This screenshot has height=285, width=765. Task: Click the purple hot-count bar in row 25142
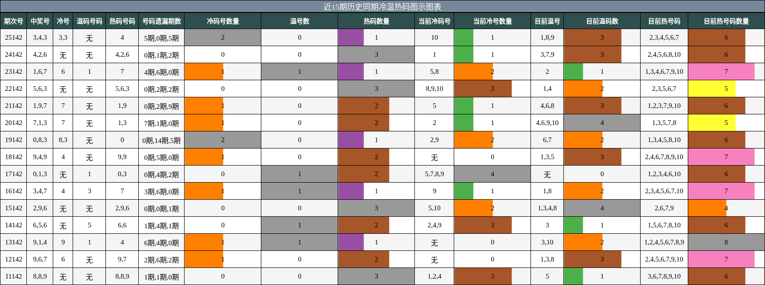(351, 37)
